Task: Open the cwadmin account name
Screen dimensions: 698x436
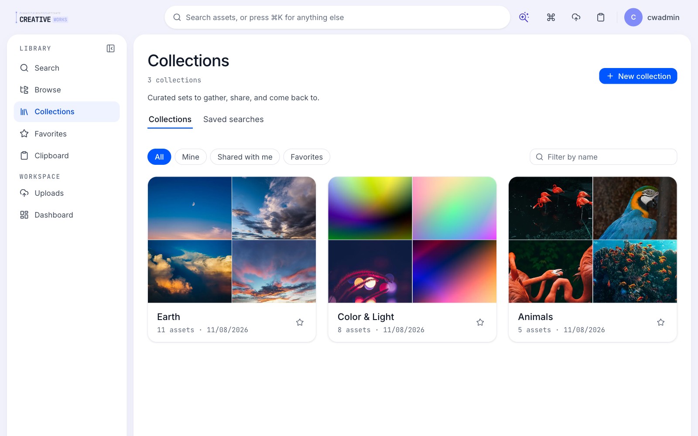Action: click(x=663, y=17)
